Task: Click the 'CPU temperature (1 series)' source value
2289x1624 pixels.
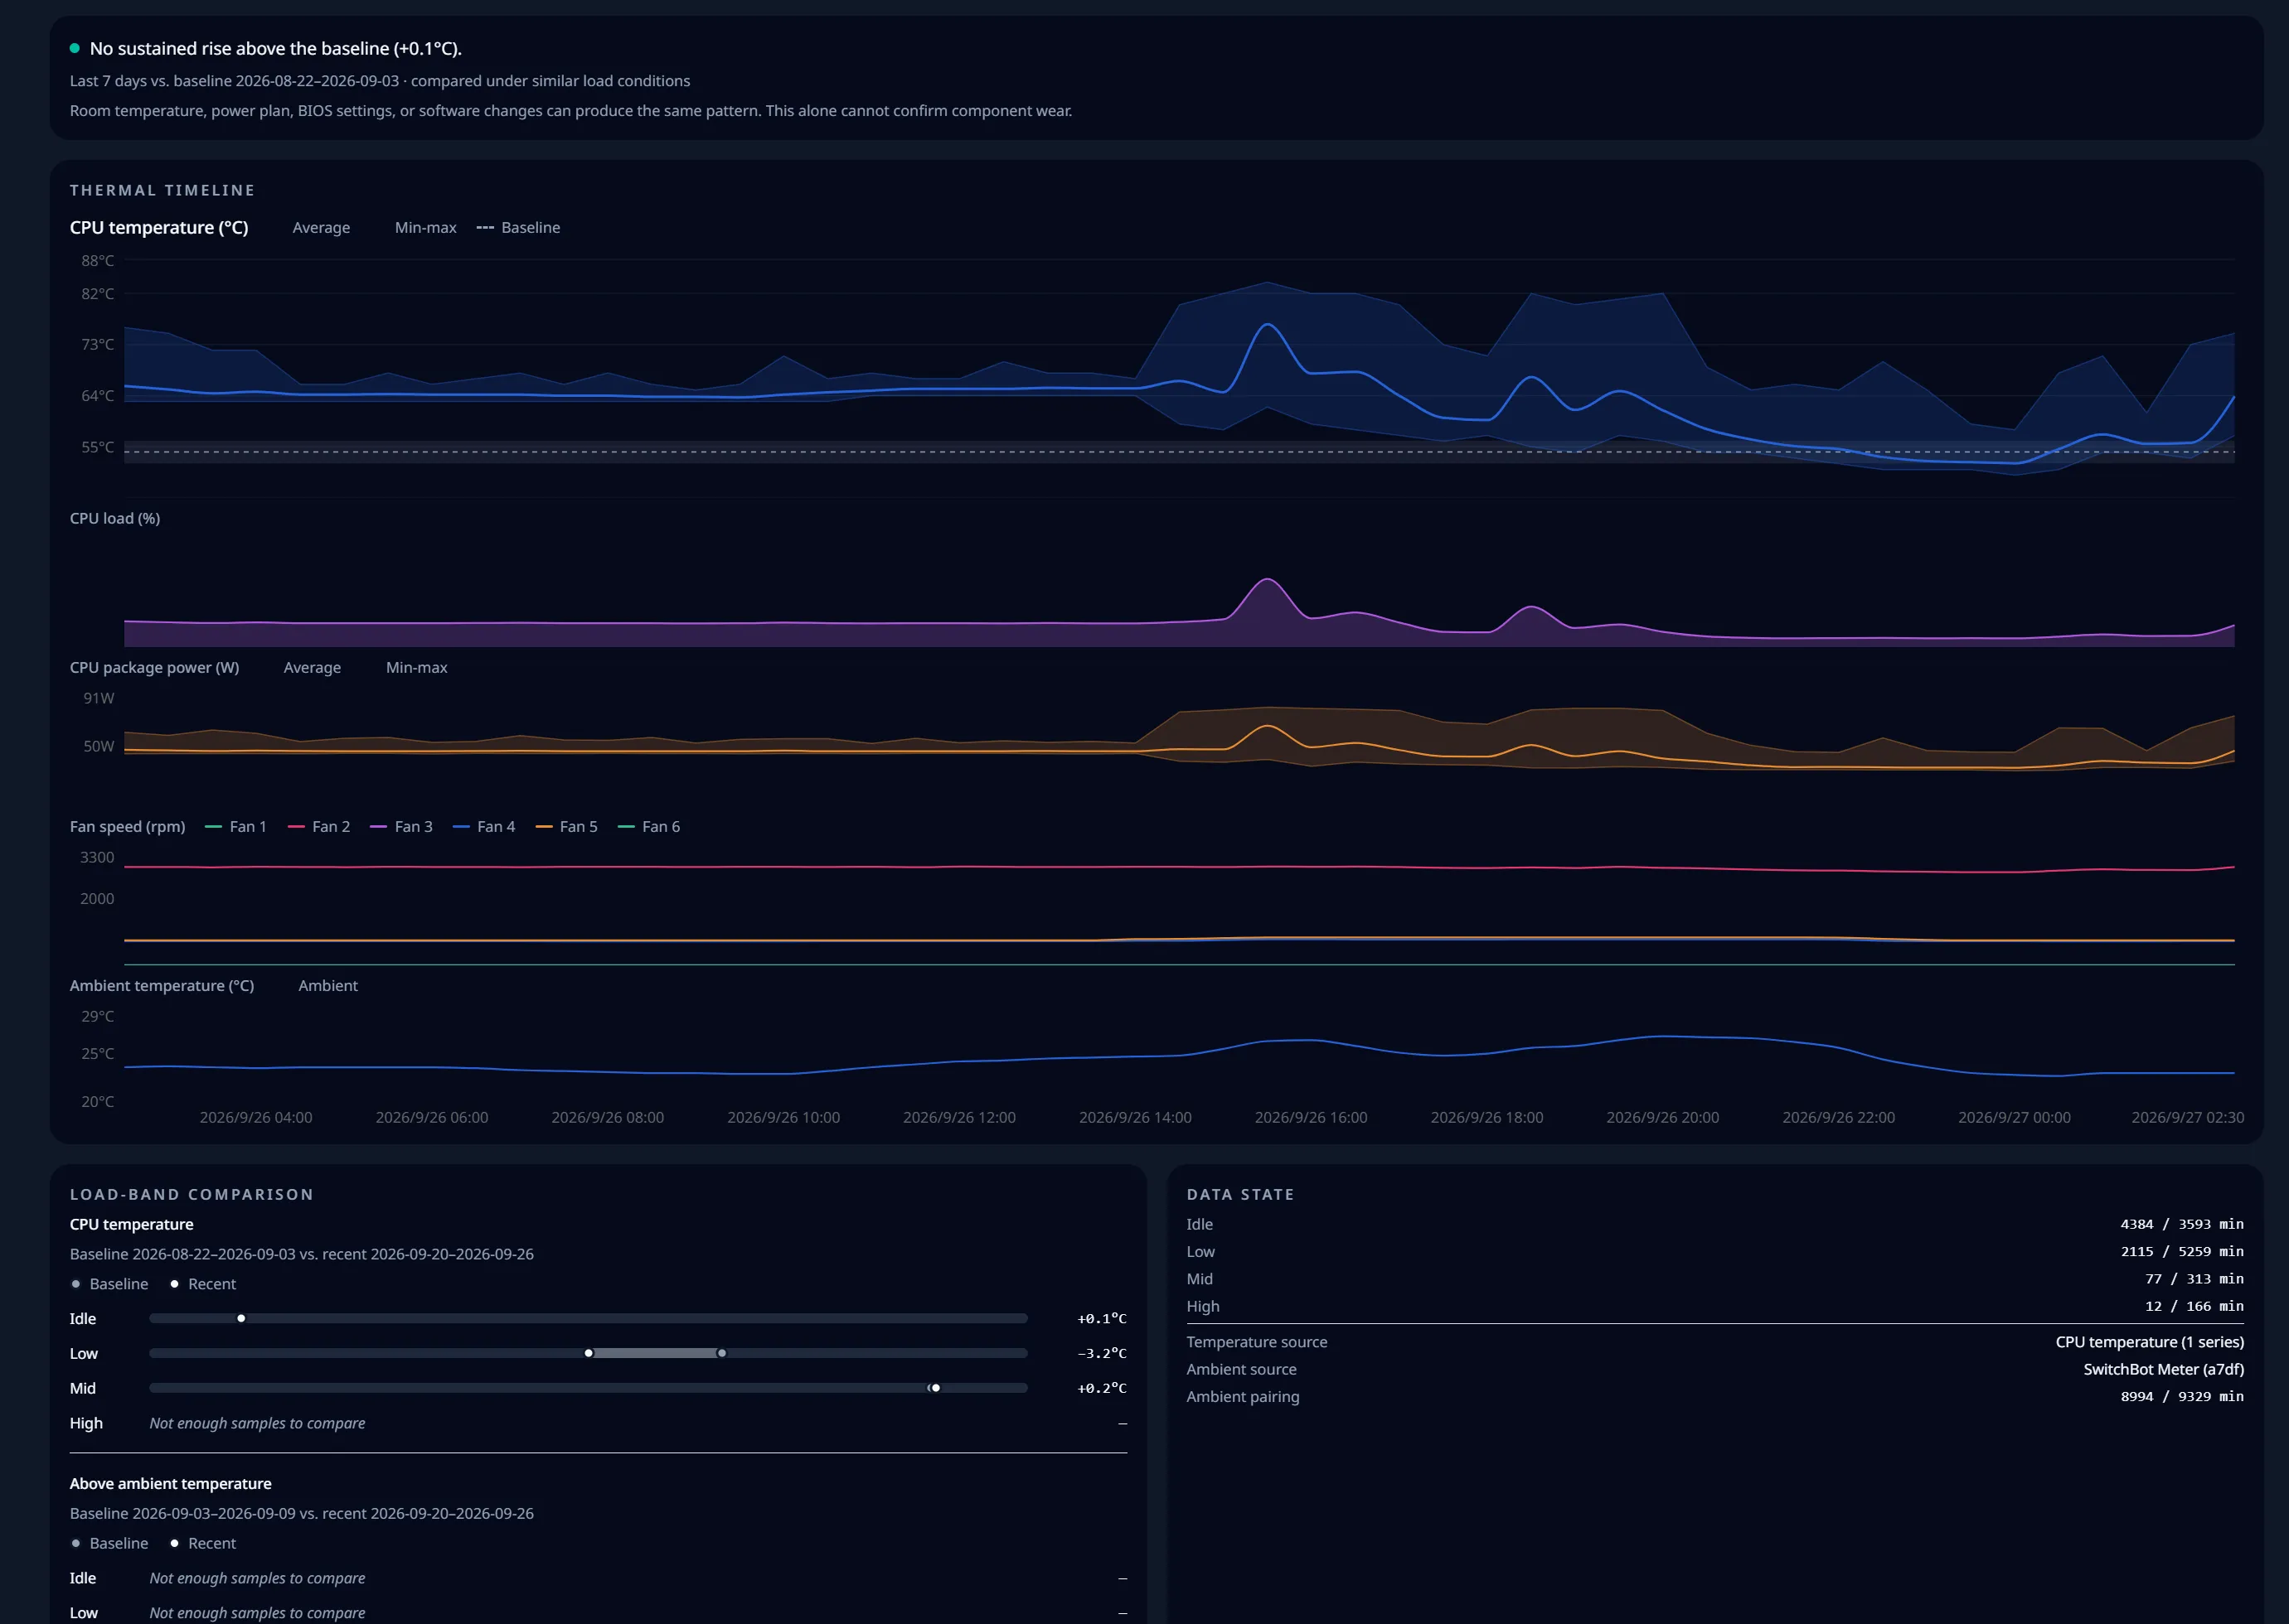Action: point(2149,1342)
